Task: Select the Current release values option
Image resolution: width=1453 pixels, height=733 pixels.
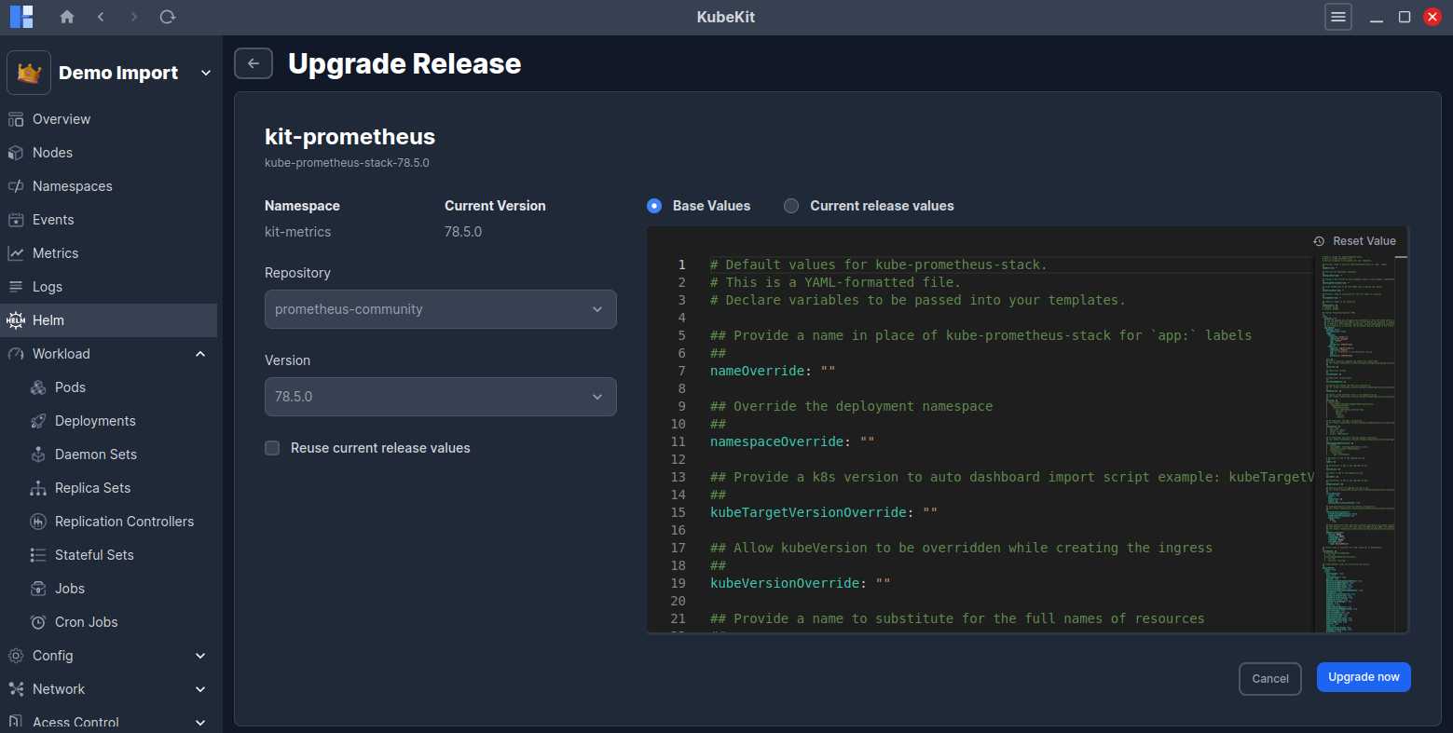Action: tap(790, 206)
